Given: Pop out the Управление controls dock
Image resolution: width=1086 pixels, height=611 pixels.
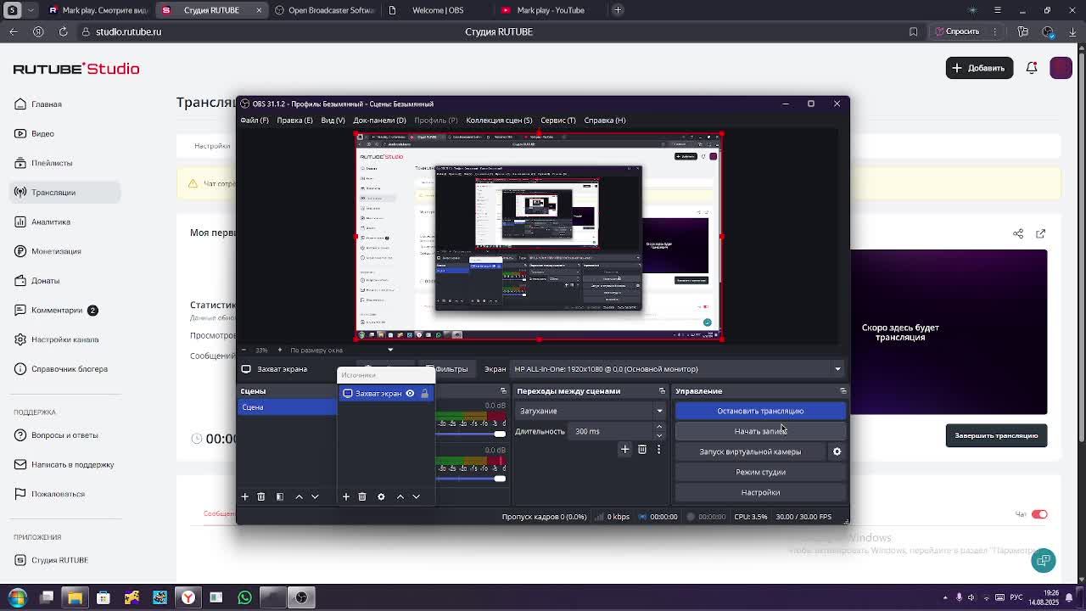Looking at the screenshot, I should click(x=842, y=391).
